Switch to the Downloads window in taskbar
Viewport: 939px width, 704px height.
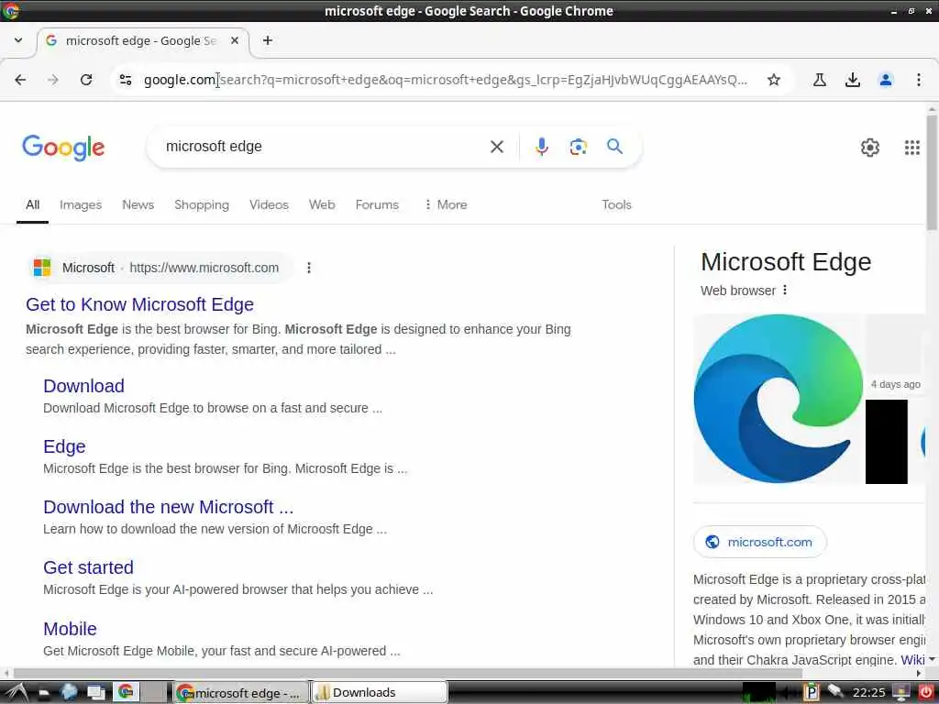click(380, 693)
